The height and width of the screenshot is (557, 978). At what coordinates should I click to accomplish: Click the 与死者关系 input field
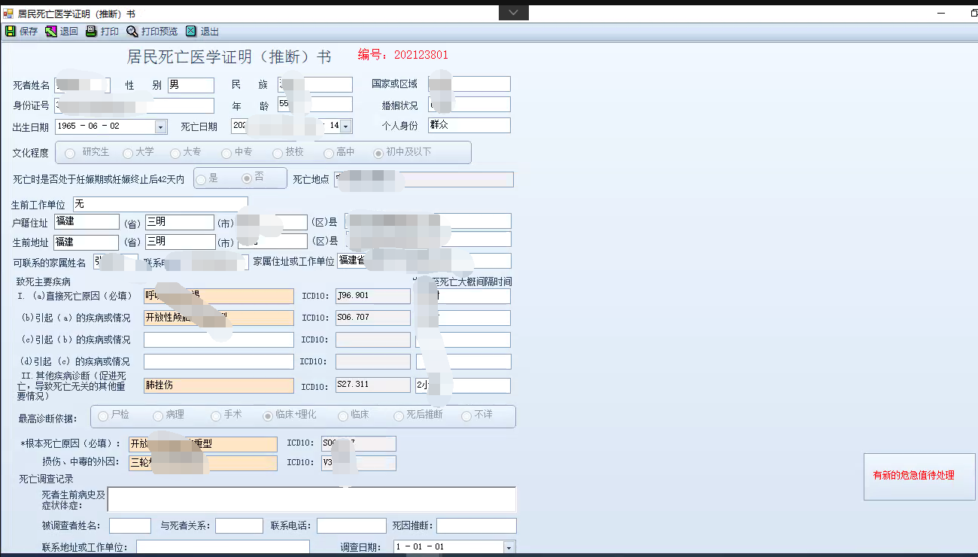[x=239, y=525]
